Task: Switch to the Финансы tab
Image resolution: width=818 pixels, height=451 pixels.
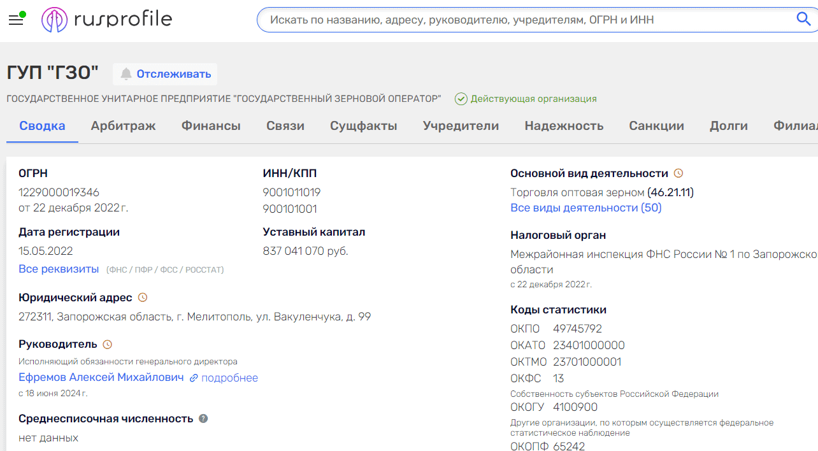Action: coord(211,125)
